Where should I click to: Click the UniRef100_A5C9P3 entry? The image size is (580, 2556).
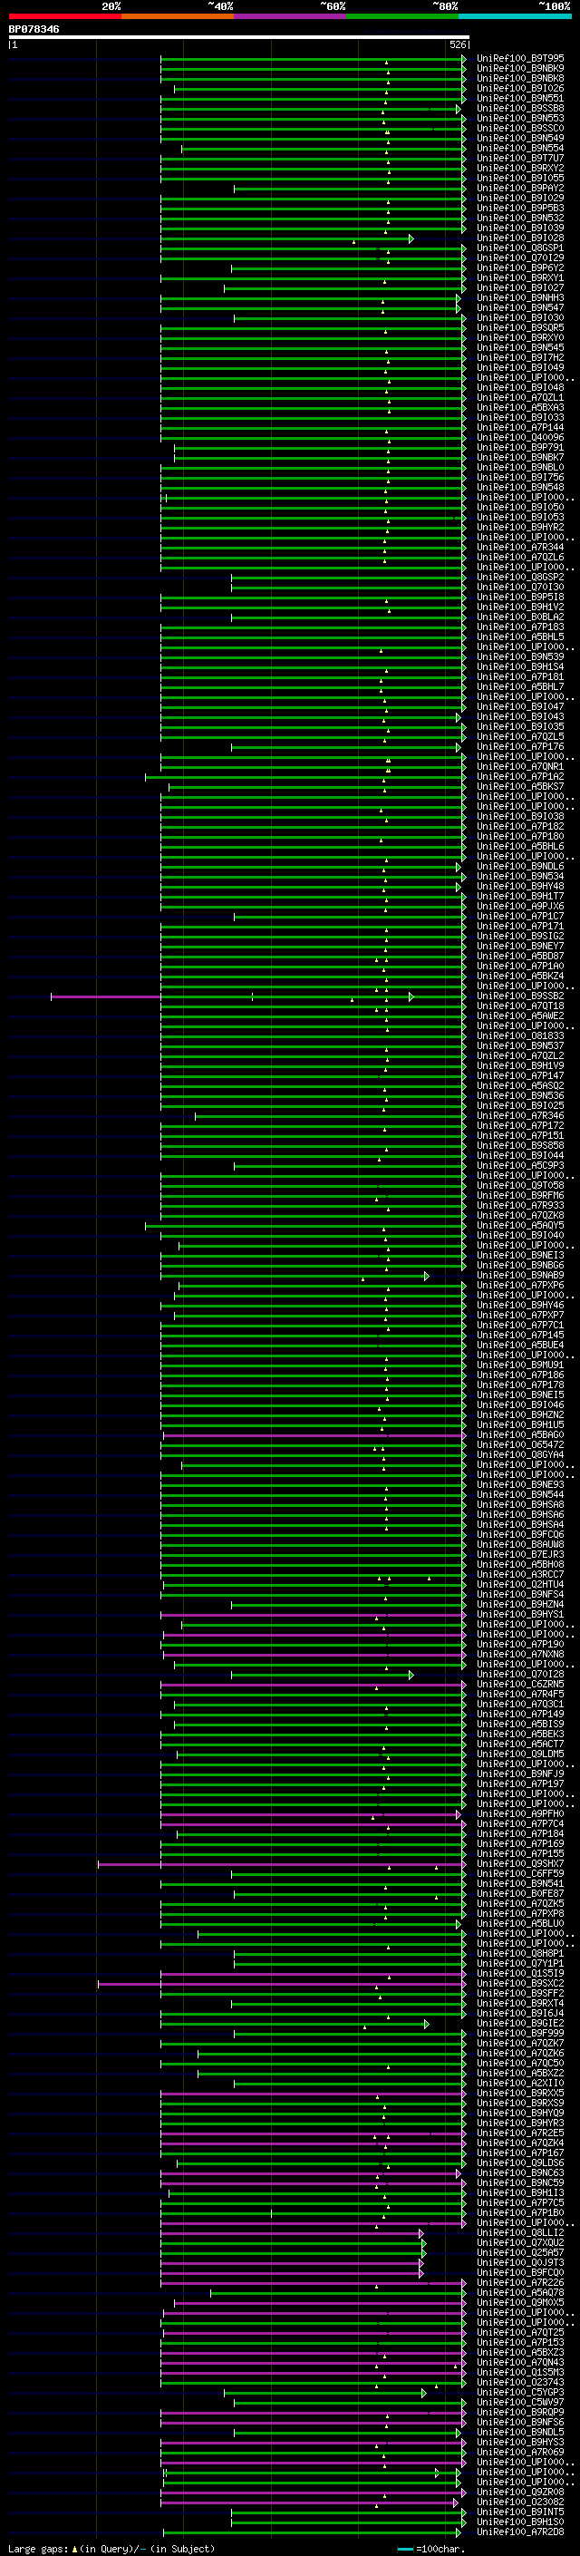click(x=520, y=1166)
